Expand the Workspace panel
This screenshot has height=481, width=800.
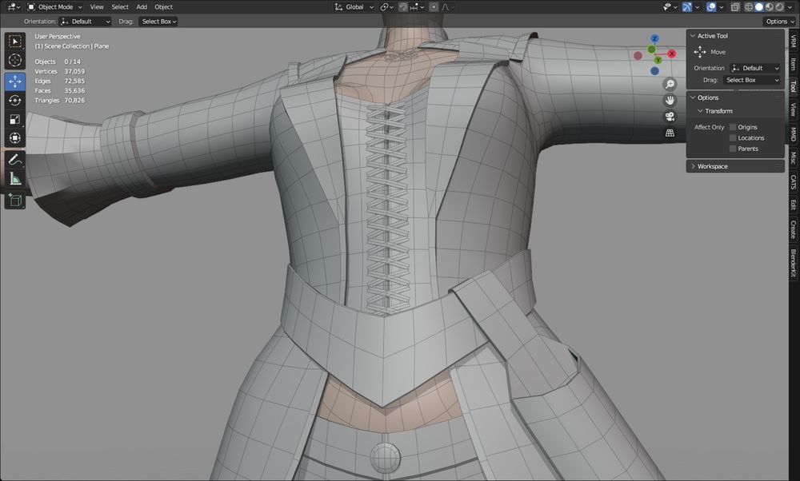point(712,166)
